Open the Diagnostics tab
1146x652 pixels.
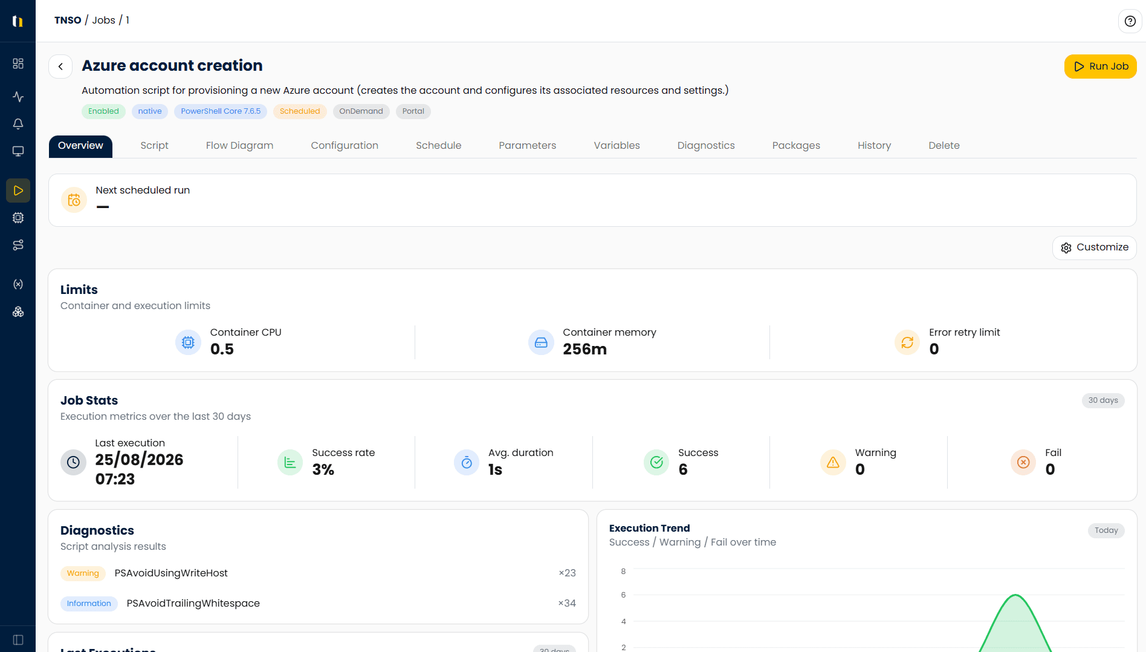coord(706,146)
